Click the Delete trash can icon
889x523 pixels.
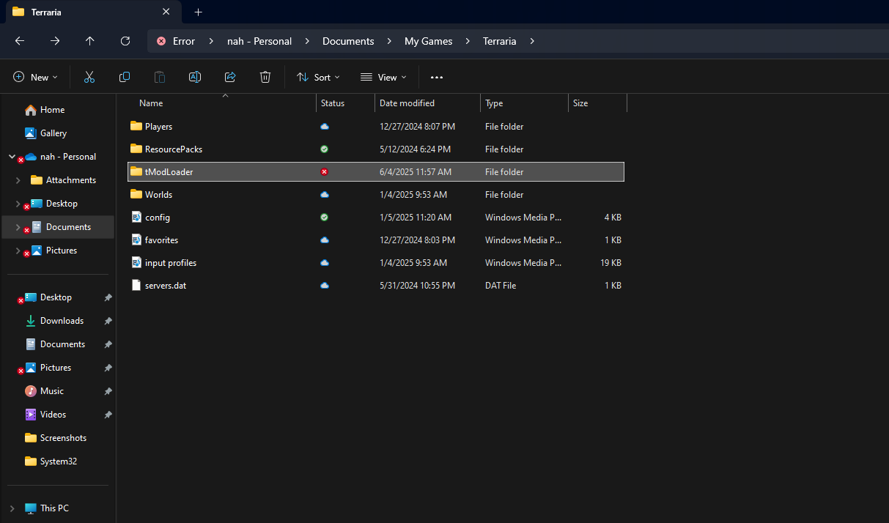[x=265, y=77]
